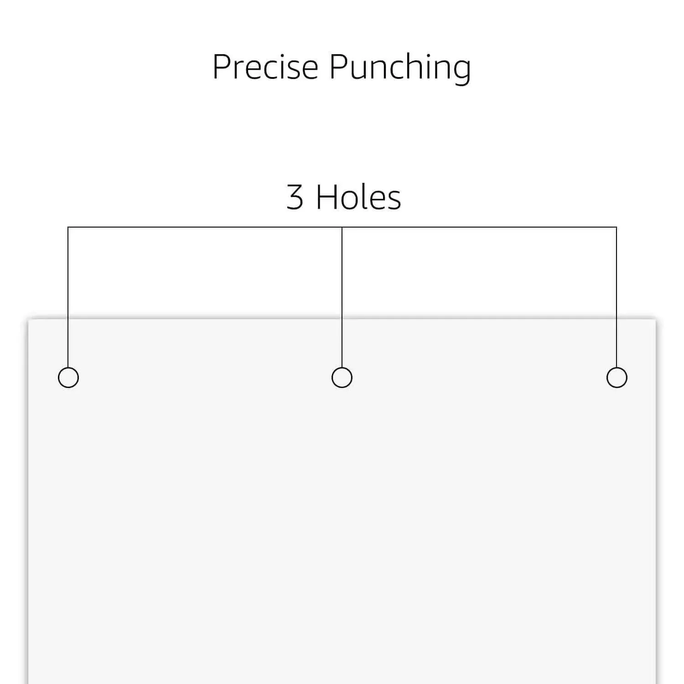Click the leftmost punched hole circle
Viewport: 684px width, 684px height.
click(x=68, y=378)
